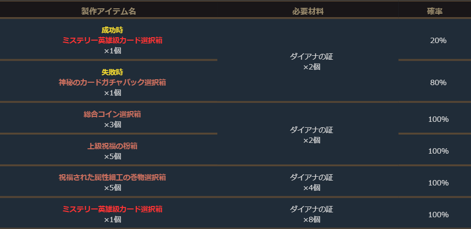The width and height of the screenshot is (471, 229).
Task: Click the 80% probability value
Action: click(x=438, y=82)
